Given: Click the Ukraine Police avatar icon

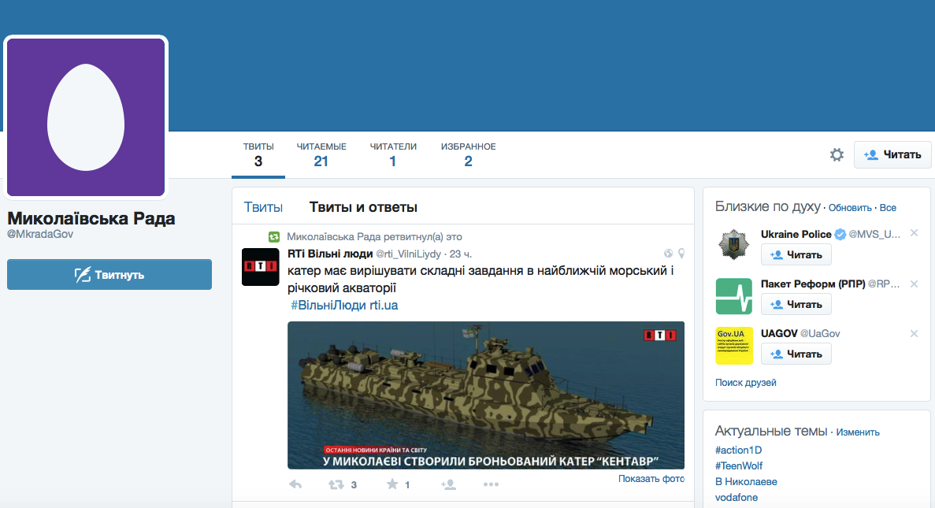Looking at the screenshot, I should (x=734, y=246).
